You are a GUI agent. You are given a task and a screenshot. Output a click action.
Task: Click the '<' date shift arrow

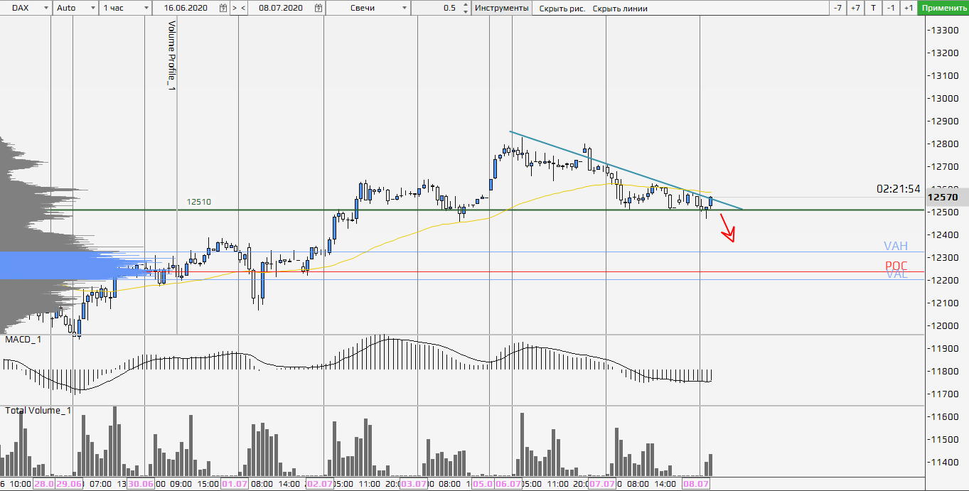(x=243, y=8)
